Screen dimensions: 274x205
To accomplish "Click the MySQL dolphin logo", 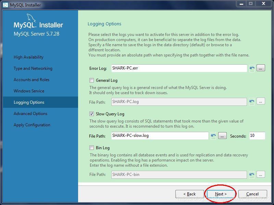I will [31, 18].
